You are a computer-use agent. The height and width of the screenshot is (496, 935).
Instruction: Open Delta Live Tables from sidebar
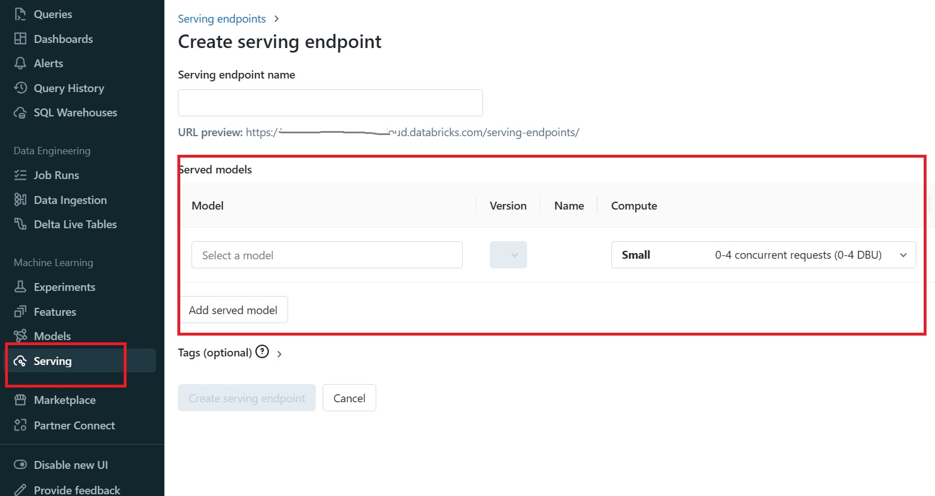[75, 224]
